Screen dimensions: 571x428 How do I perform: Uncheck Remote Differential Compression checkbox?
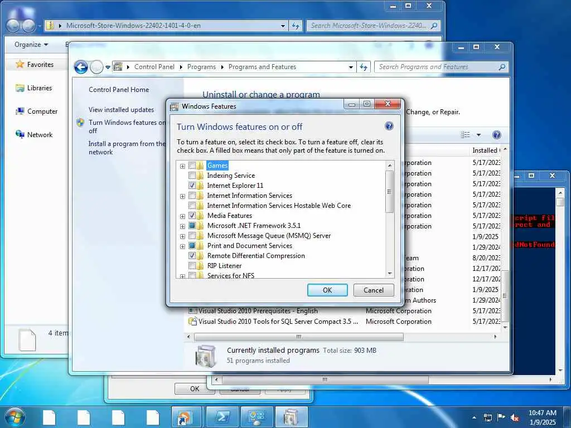pyautogui.click(x=192, y=256)
